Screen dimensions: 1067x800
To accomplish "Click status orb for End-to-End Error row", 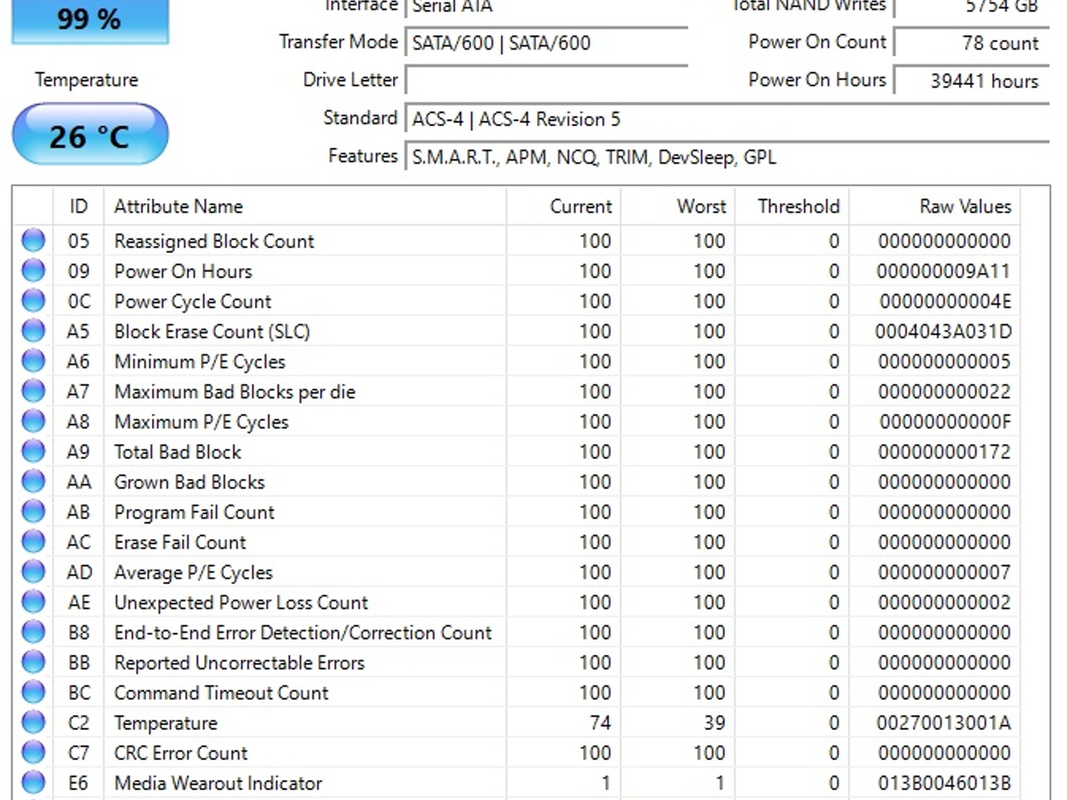I will tap(33, 632).
